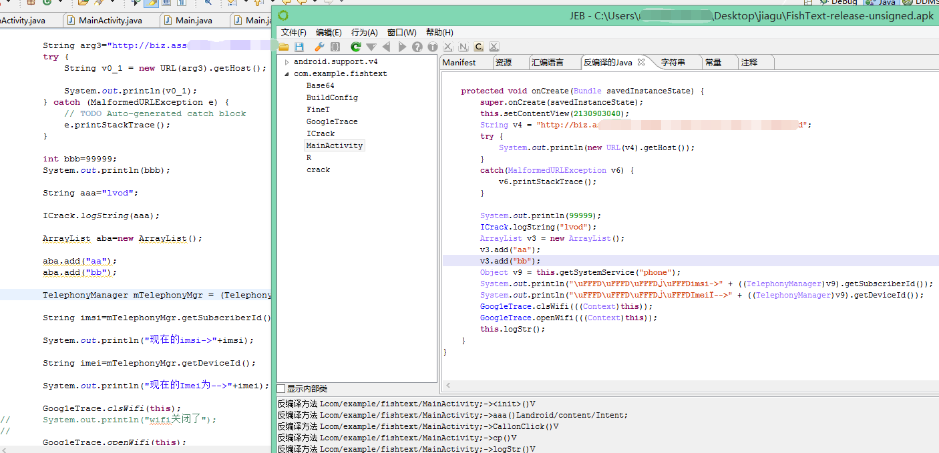Image resolution: width=939 pixels, height=453 pixels.
Task: Click the round info icon in JEB toolbar
Action: (x=433, y=47)
